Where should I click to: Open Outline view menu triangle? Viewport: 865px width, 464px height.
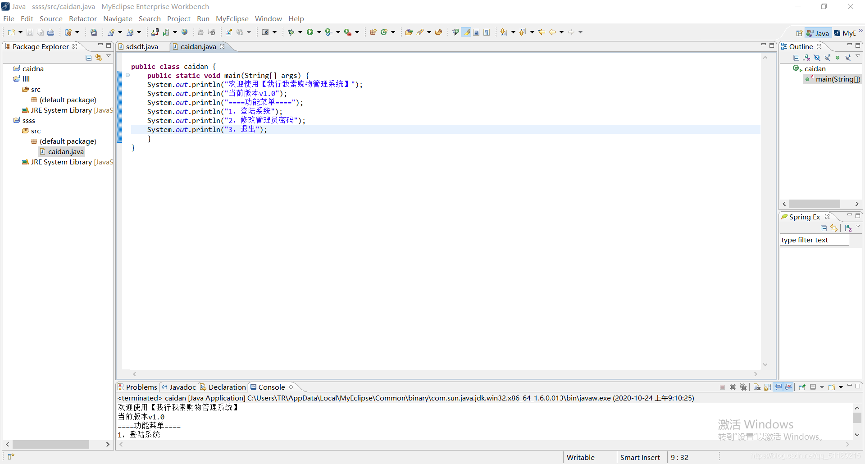(x=858, y=56)
